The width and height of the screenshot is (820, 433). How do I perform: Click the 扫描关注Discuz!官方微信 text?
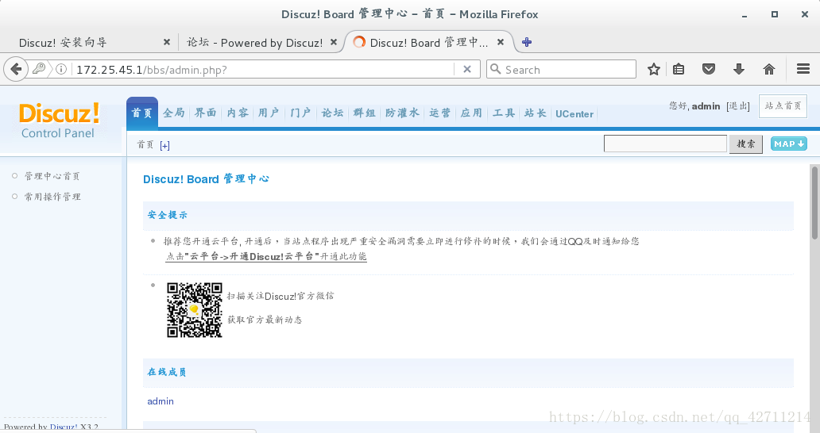point(280,296)
